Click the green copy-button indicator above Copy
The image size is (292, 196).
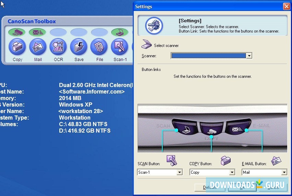(x=17, y=32)
